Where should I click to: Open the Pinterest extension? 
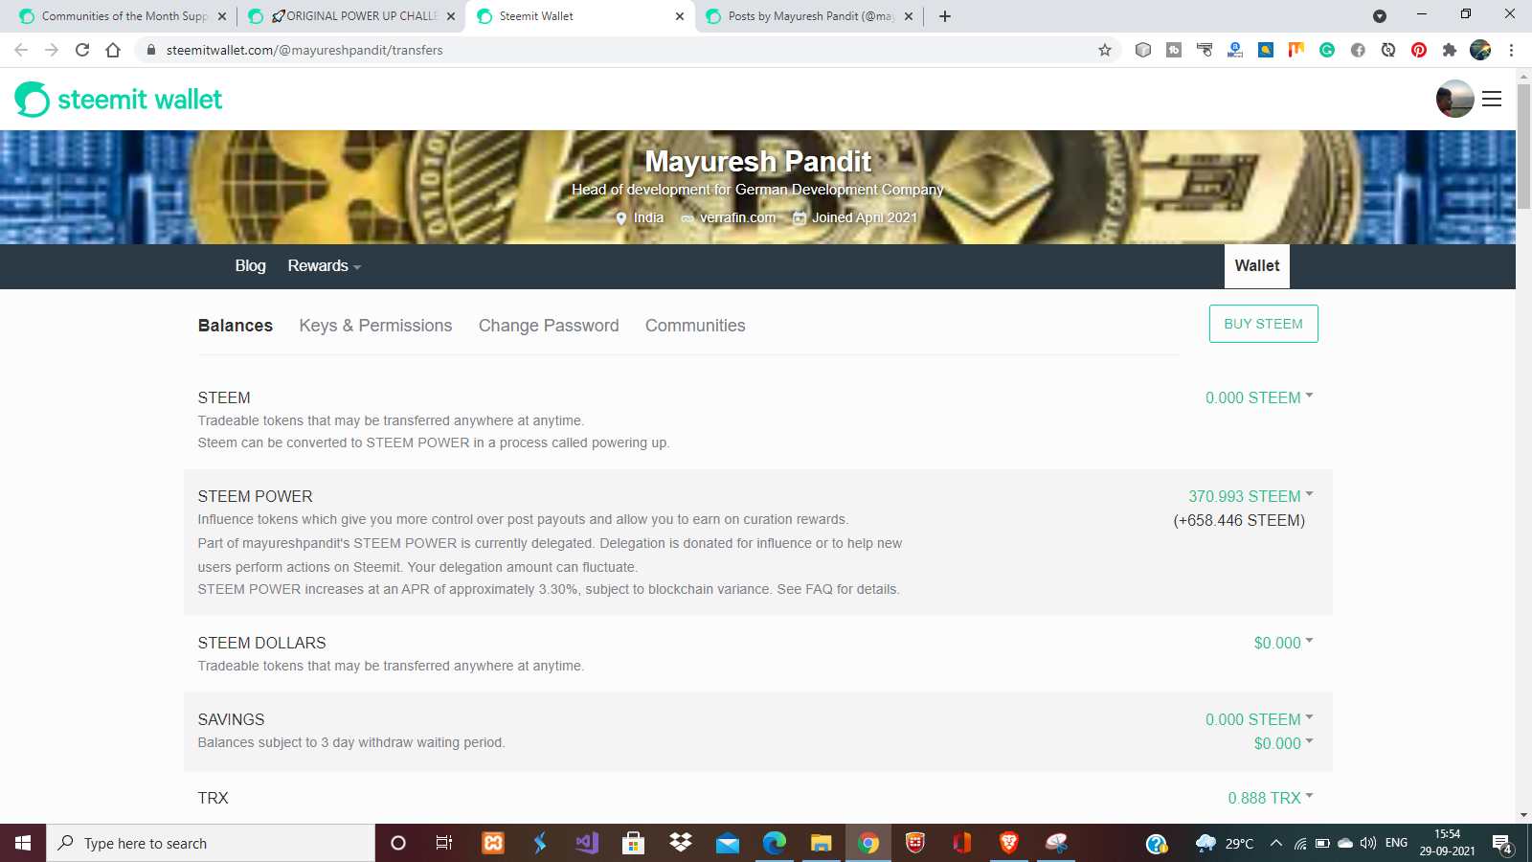point(1419,50)
